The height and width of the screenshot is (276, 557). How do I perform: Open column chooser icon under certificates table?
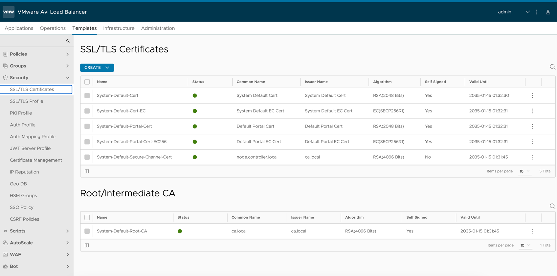[x=87, y=171]
